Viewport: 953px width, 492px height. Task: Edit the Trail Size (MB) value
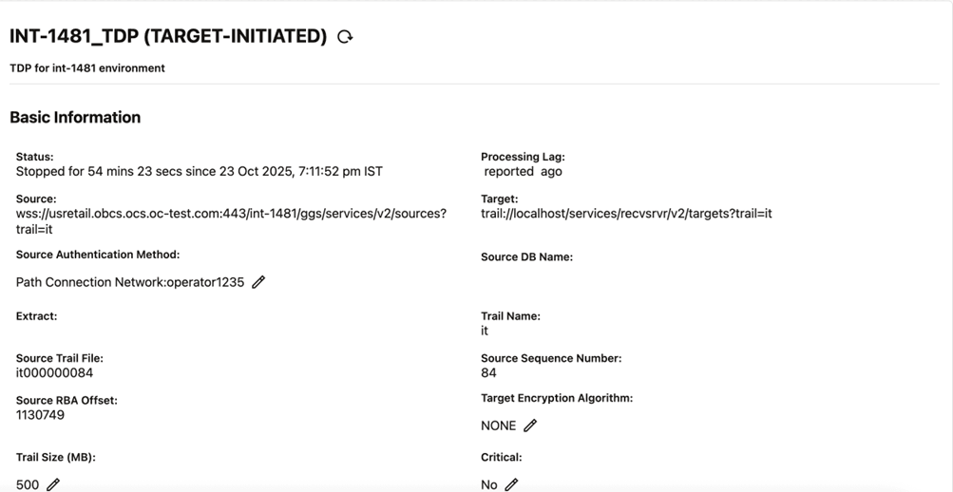coord(53,484)
